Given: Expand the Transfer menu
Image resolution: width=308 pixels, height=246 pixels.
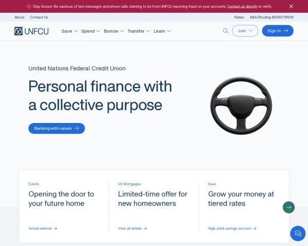Looking at the screenshot, I should [x=139, y=31].
